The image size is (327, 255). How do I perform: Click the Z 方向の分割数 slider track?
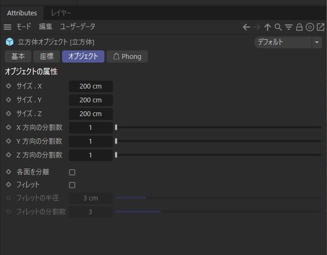218,155
